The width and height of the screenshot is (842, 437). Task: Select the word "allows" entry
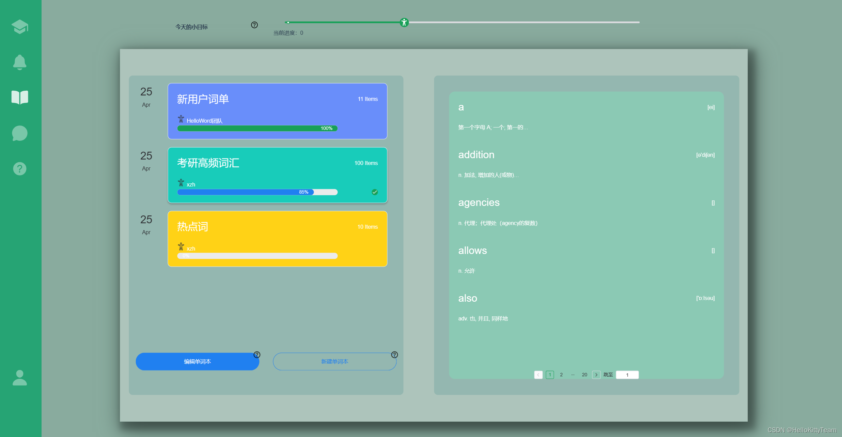coord(587,260)
